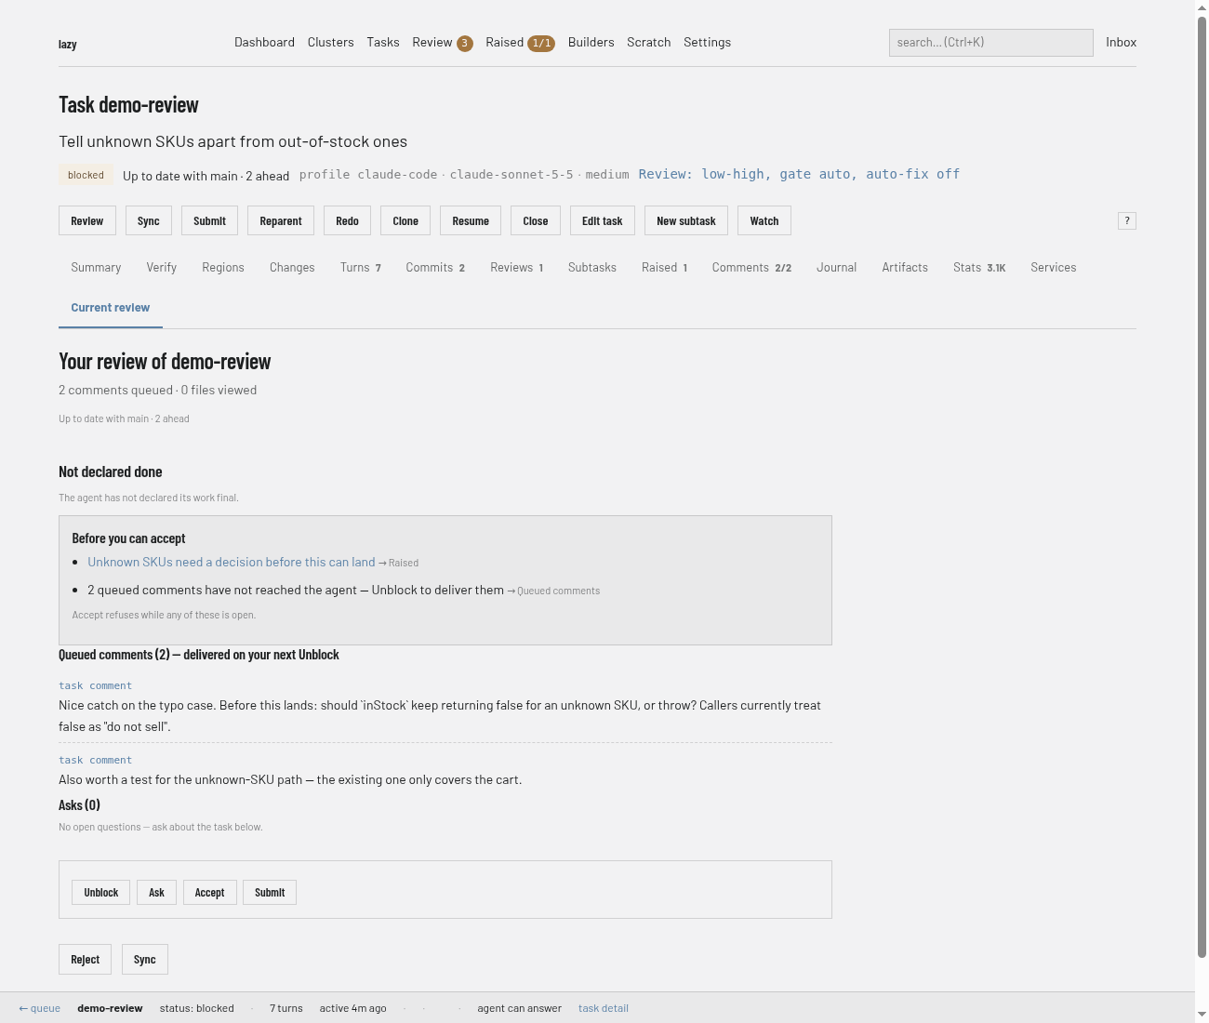Open the Changes tab
Image resolution: width=1209 pixels, height=1023 pixels.
point(292,268)
